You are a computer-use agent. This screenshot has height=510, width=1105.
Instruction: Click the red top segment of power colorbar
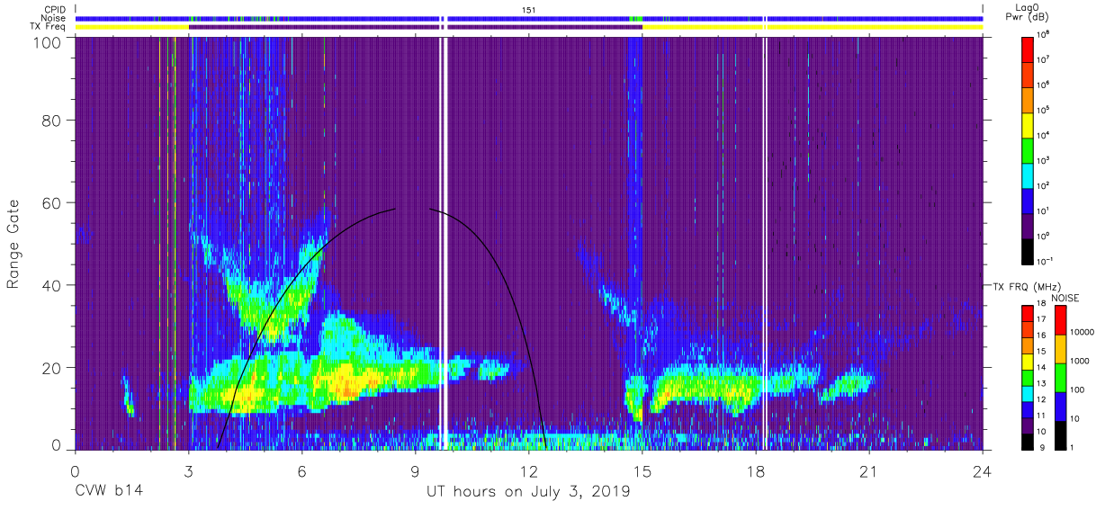[1029, 49]
